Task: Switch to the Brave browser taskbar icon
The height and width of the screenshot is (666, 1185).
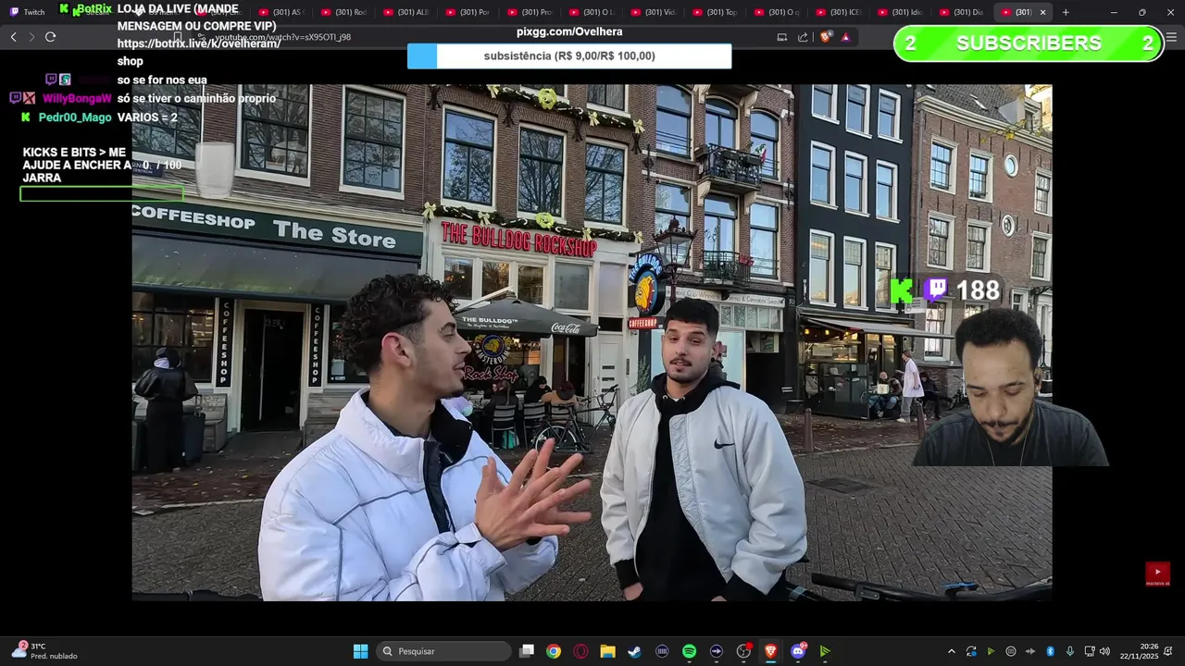Action: 770,651
